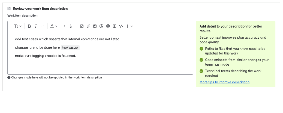Toggle bold formatting
The height and width of the screenshot is (113, 283).
pos(29,26)
